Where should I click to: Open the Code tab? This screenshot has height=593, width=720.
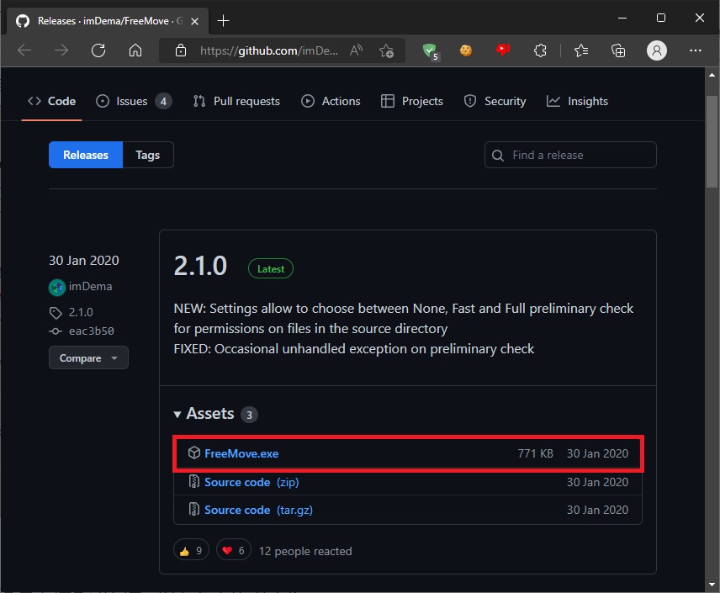click(x=51, y=101)
